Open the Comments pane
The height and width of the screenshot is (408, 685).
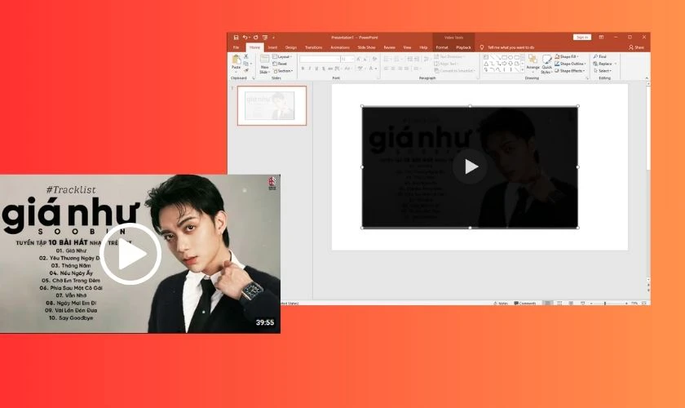point(524,303)
